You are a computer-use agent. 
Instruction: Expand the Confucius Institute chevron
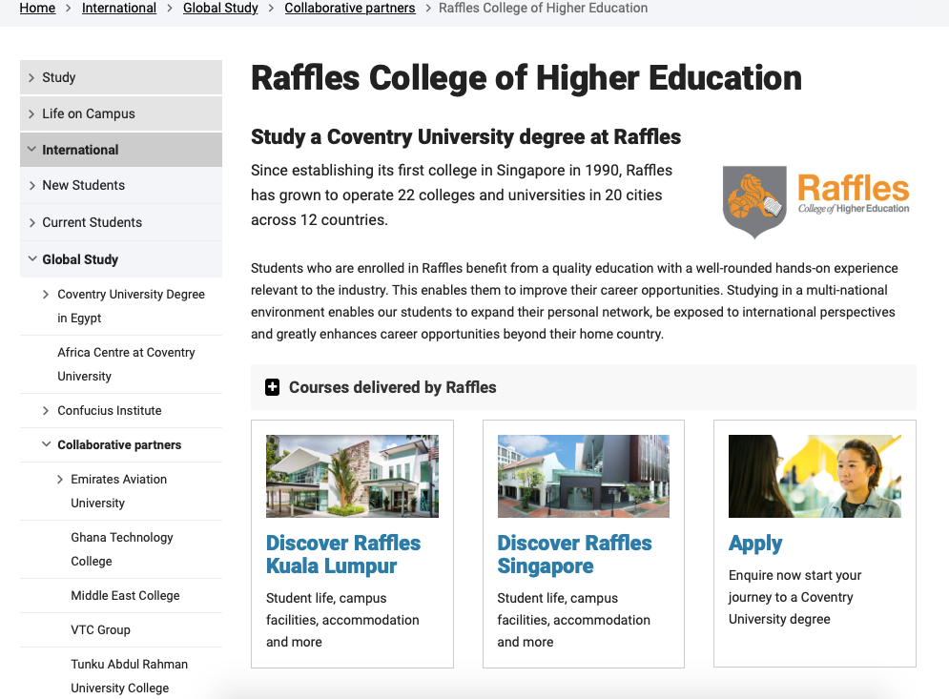[x=46, y=410]
